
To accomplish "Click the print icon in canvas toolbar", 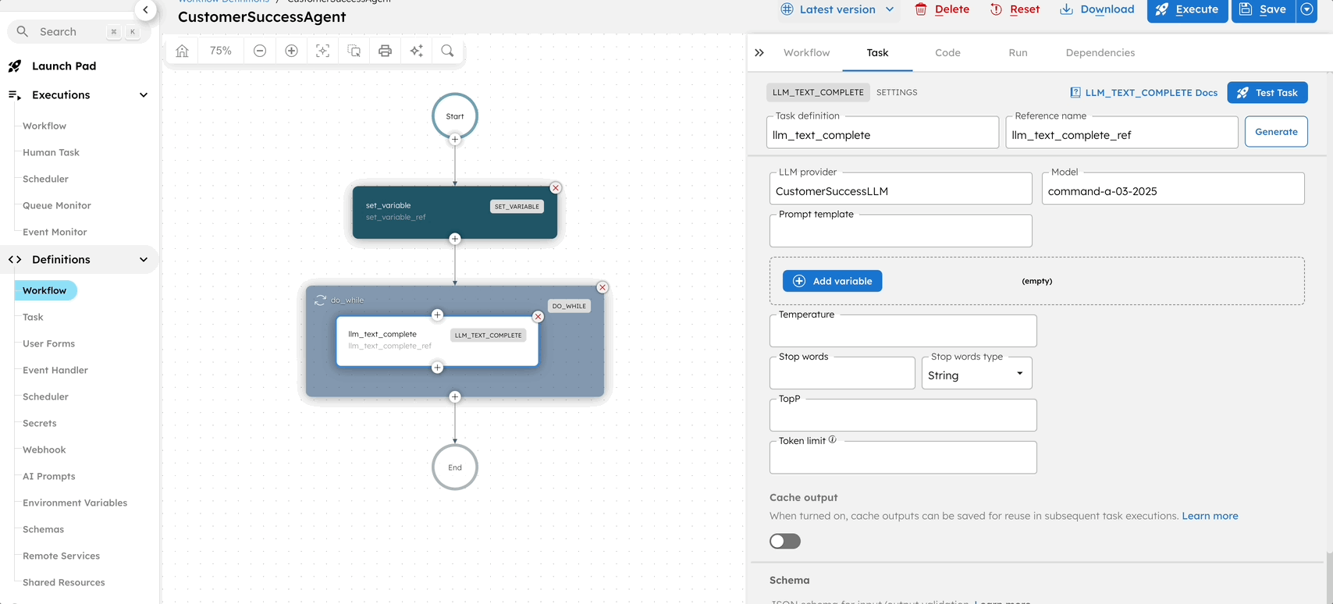I will pyautogui.click(x=385, y=51).
